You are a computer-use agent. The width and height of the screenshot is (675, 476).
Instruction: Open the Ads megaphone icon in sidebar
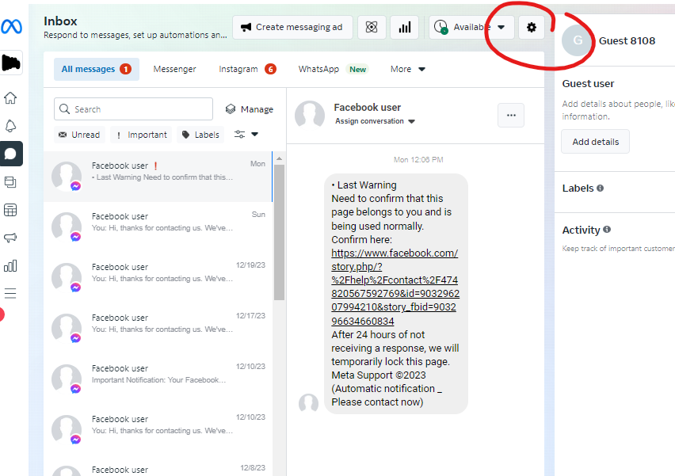(x=10, y=238)
